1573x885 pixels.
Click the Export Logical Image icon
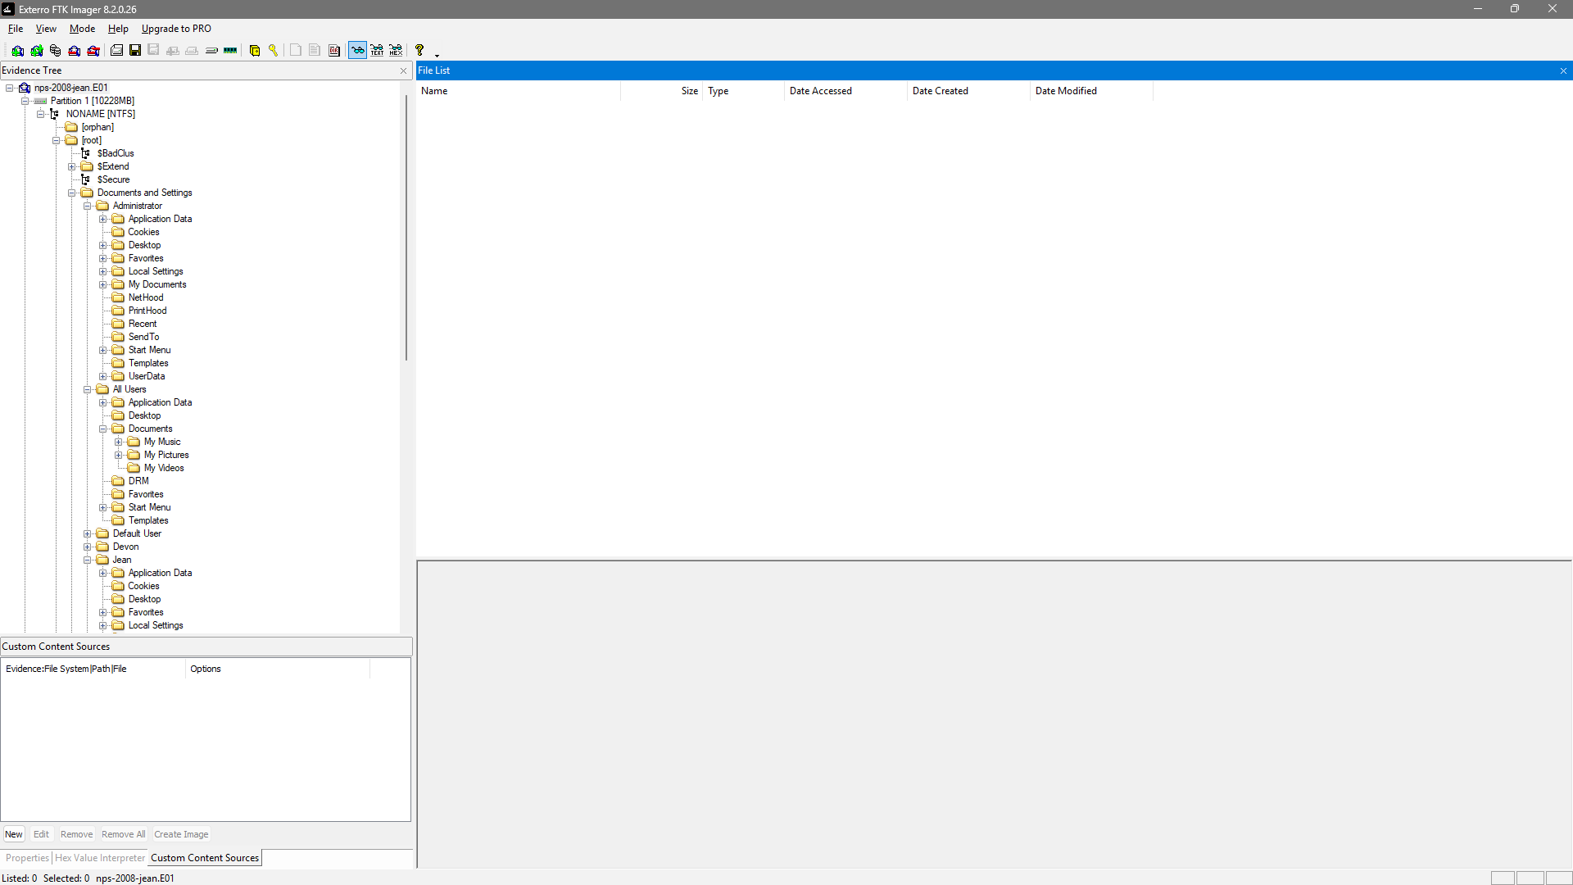tap(153, 51)
